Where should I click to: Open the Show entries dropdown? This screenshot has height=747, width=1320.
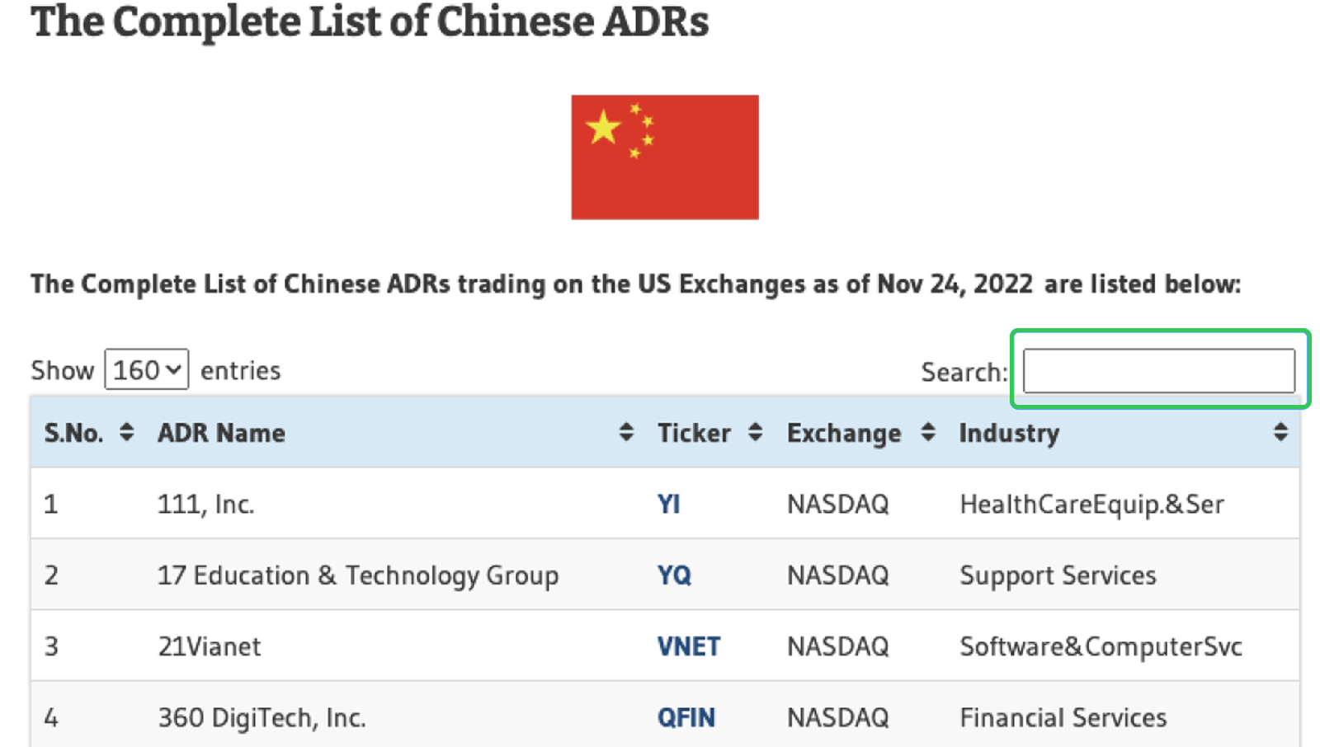(147, 369)
